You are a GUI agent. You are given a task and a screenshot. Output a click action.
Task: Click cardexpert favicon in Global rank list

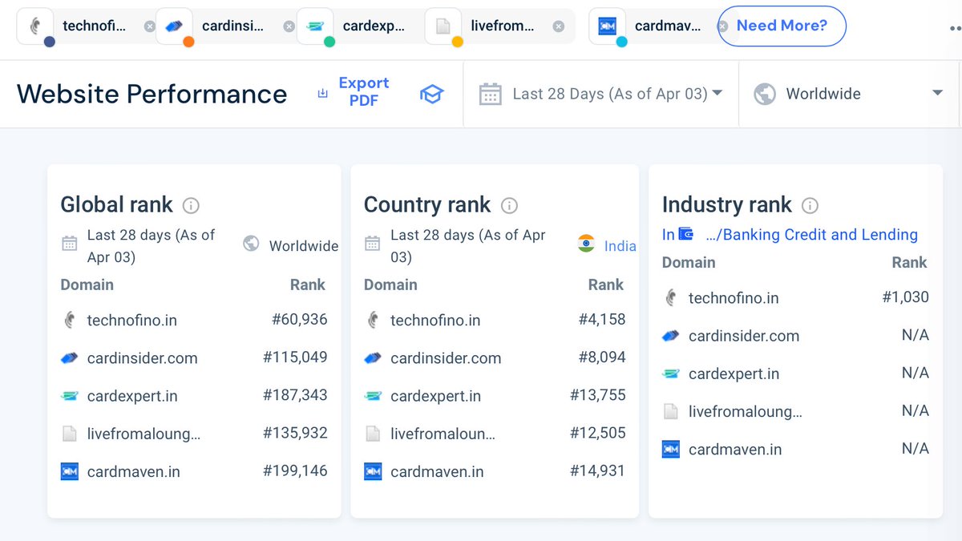[70, 396]
